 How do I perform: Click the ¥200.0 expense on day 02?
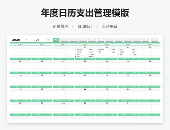click(113, 50)
